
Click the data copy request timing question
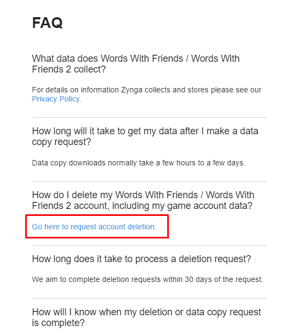[145, 136]
